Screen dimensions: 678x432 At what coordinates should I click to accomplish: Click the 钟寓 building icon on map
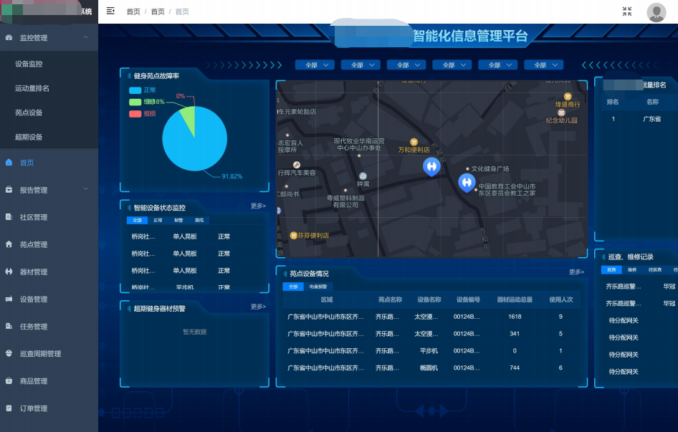pos(363,176)
